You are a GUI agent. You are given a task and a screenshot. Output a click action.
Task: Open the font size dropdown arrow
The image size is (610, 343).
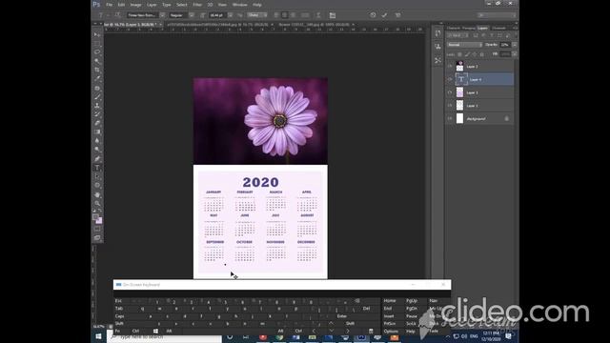click(x=230, y=15)
